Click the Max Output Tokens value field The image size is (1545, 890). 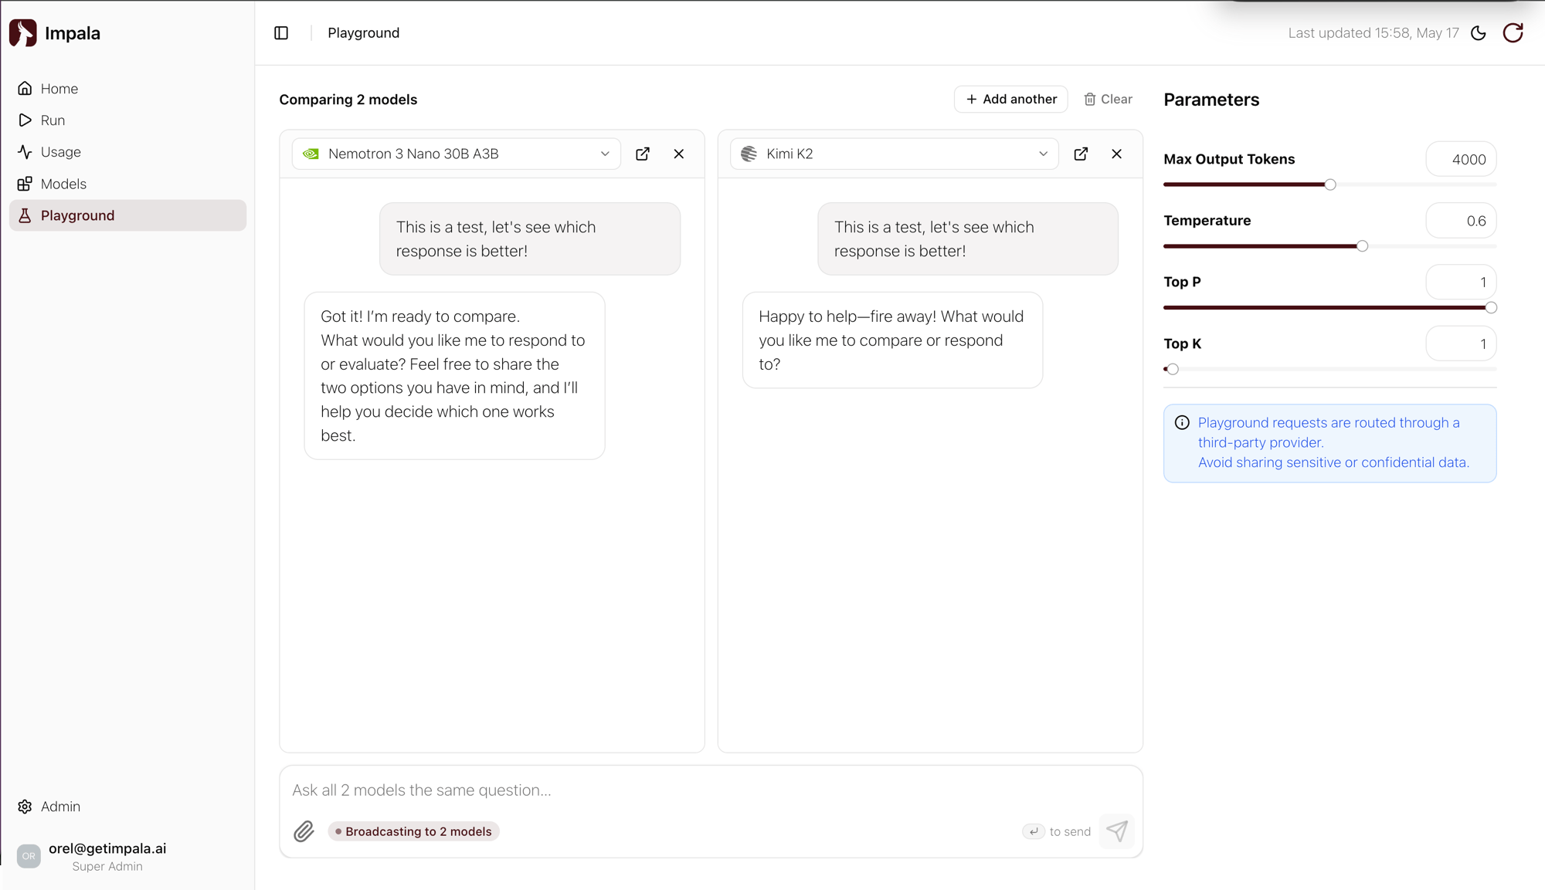1461,159
